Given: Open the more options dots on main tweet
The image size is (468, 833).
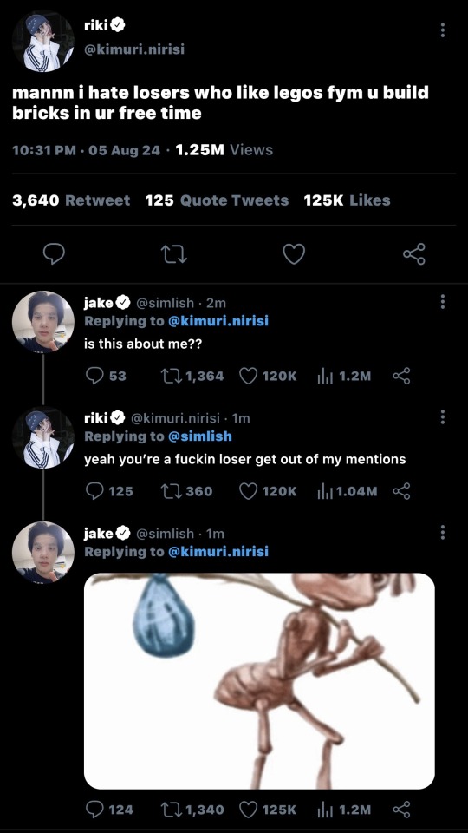Looking at the screenshot, I should coord(442,30).
